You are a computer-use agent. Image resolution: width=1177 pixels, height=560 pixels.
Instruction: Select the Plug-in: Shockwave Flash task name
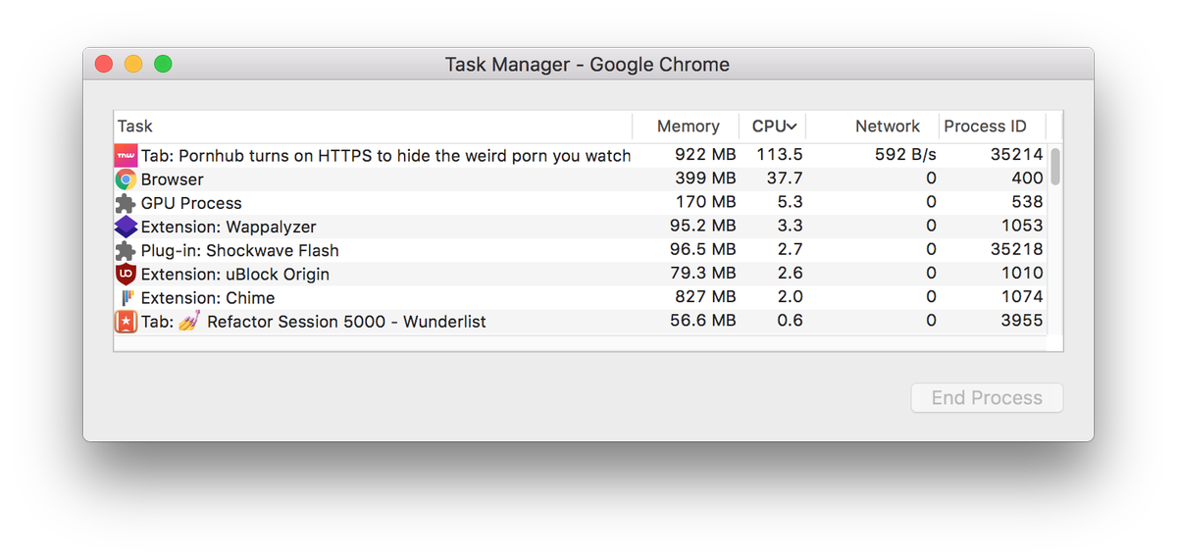point(239,250)
